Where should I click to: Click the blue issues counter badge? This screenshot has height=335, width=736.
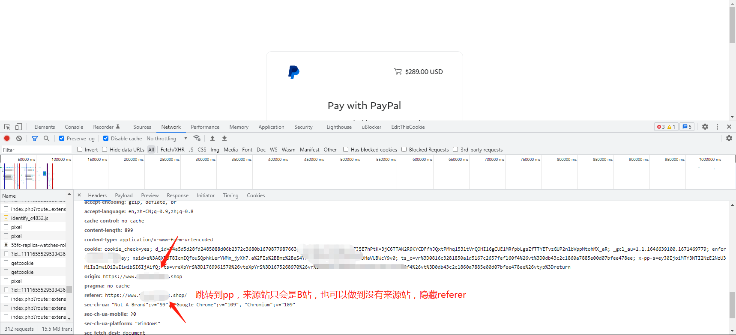click(x=687, y=127)
